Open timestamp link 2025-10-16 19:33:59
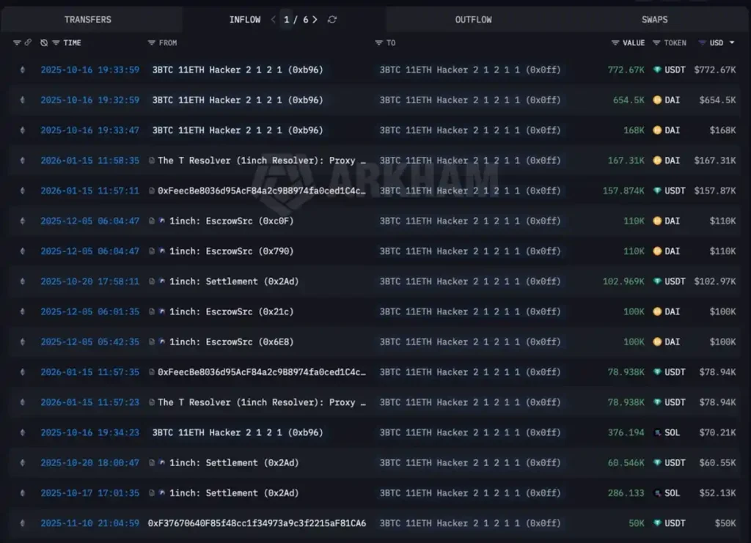 point(89,70)
